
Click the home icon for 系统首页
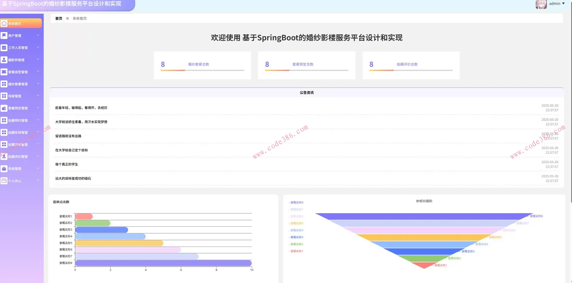pyautogui.click(x=4, y=23)
